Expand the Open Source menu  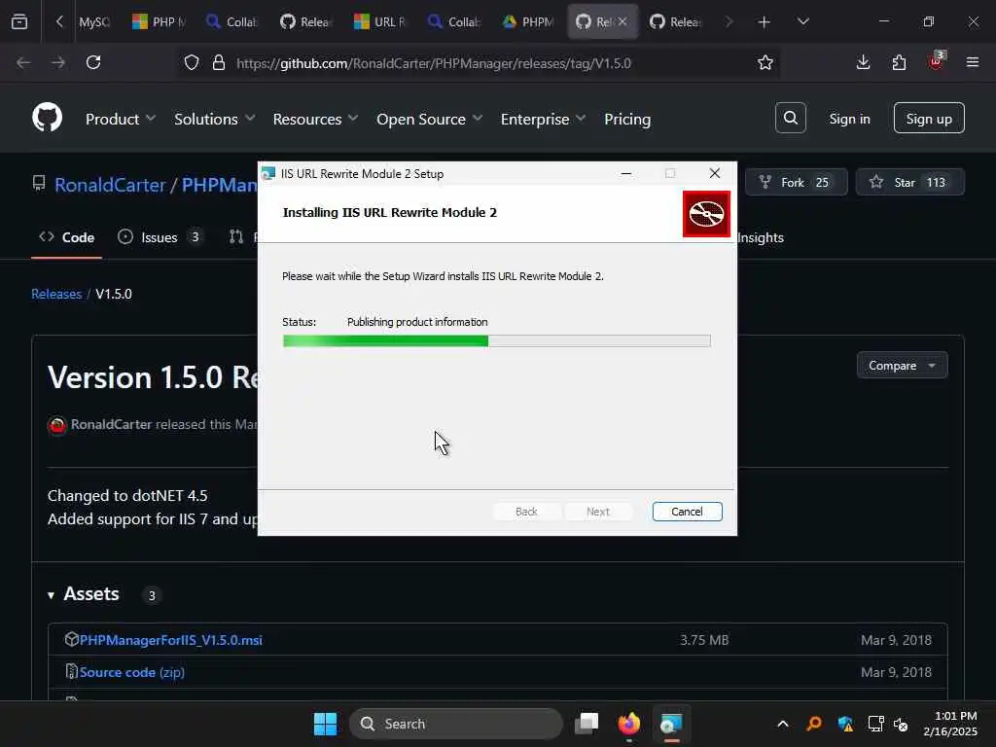coord(429,119)
